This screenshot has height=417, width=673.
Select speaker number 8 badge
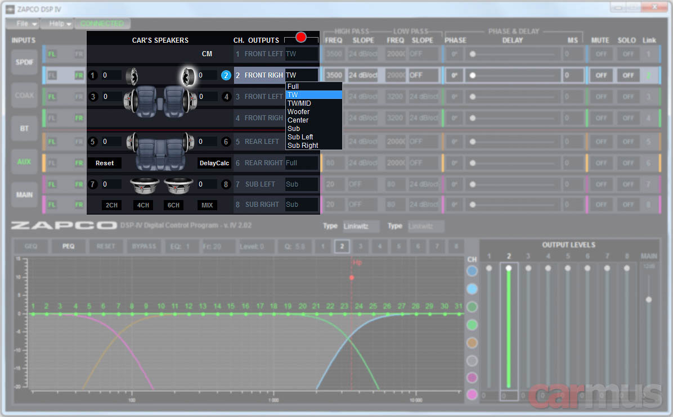[x=226, y=184]
